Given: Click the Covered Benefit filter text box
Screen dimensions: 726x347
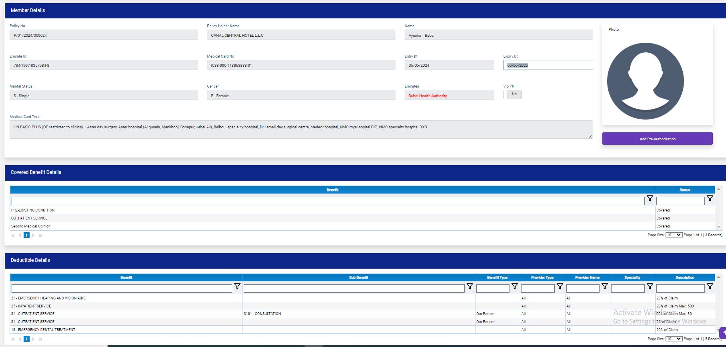Looking at the screenshot, I should 327,201.
